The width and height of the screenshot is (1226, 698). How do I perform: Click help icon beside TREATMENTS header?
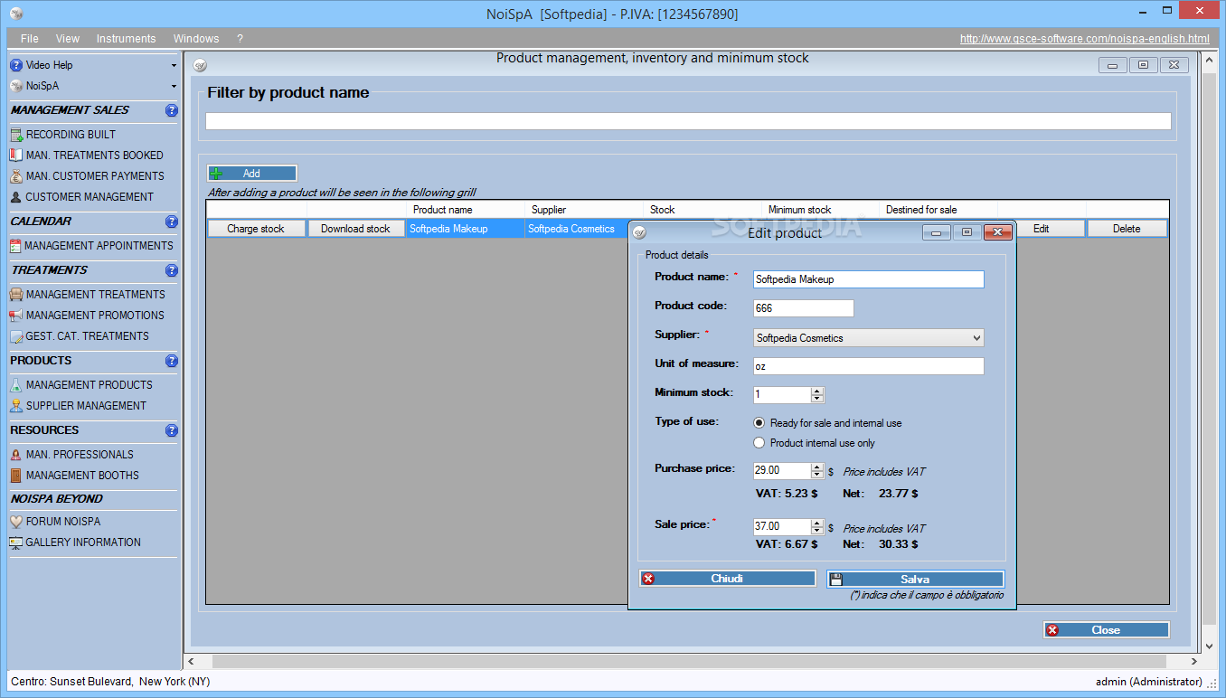coord(172,270)
